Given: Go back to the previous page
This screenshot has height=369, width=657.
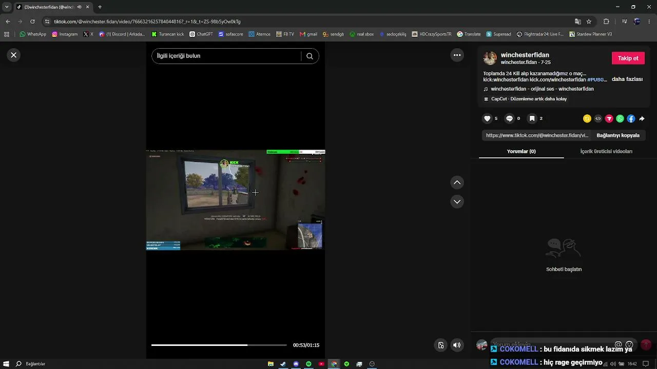Looking at the screenshot, I should coord(8,22).
